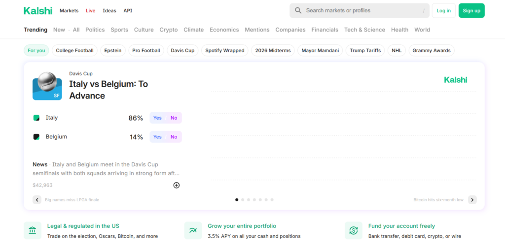Select No for Belgium
This screenshot has height=251, width=505.
174,137
